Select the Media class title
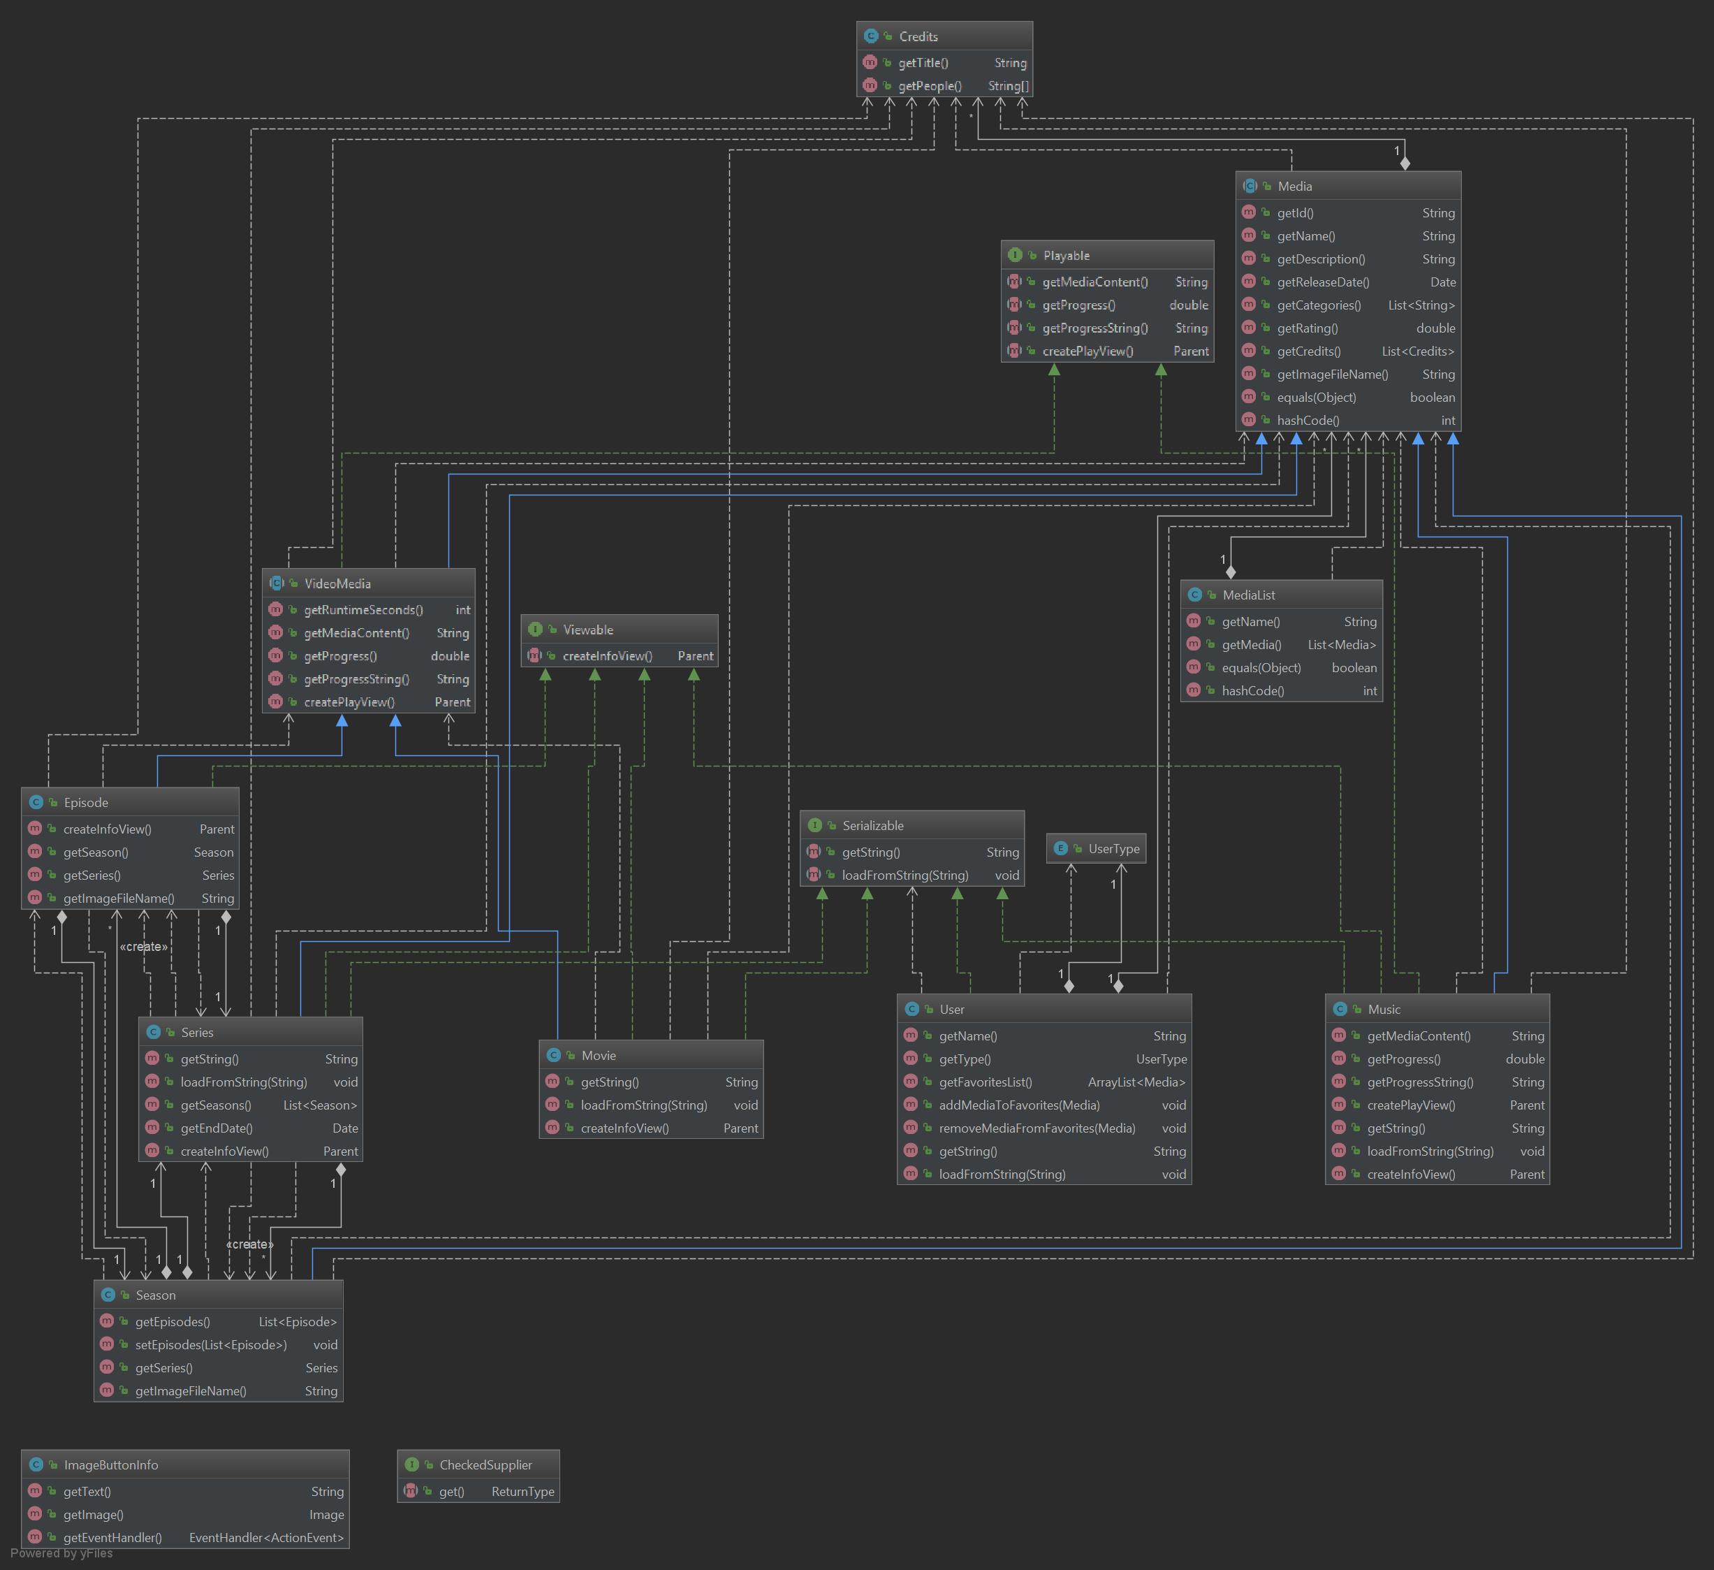Viewport: 1714px width, 1570px height. pyautogui.click(x=1294, y=187)
